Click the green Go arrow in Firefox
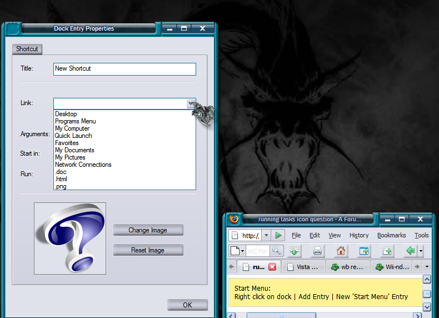The height and width of the screenshot is (318, 439). coord(278,235)
